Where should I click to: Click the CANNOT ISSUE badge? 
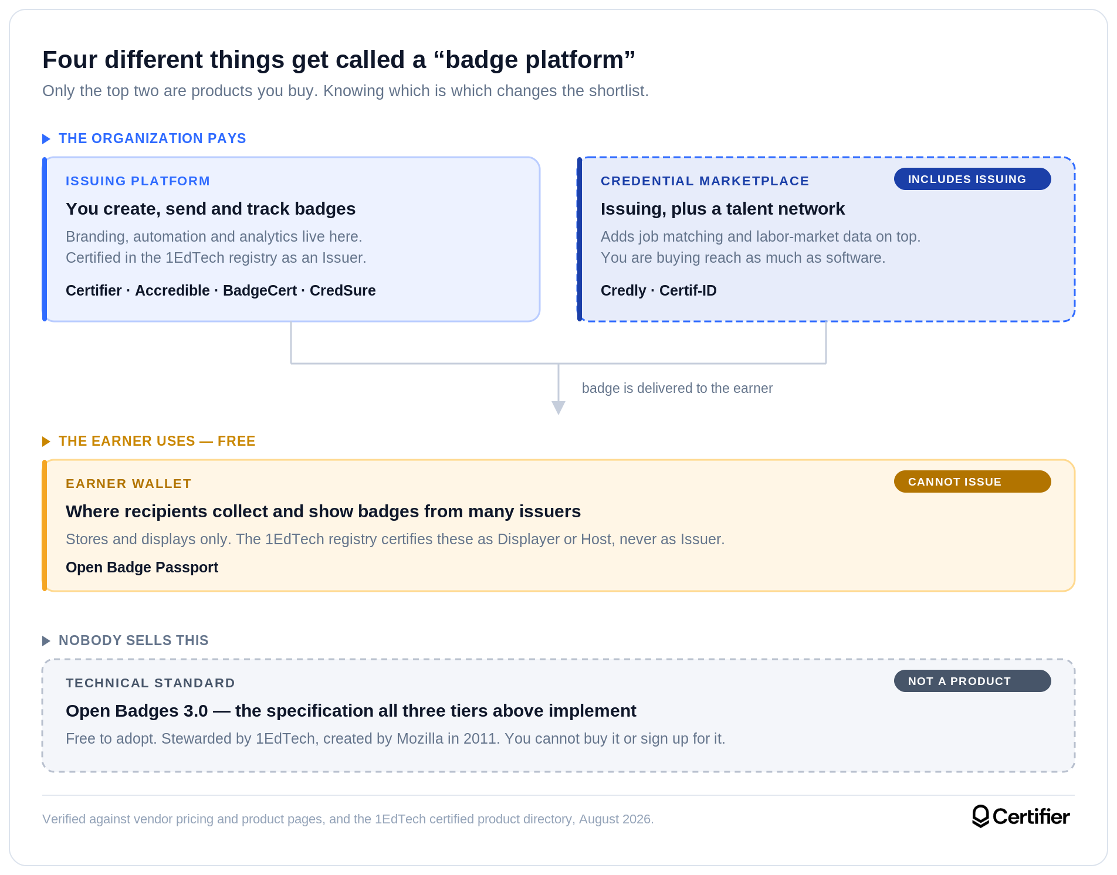tap(972, 481)
